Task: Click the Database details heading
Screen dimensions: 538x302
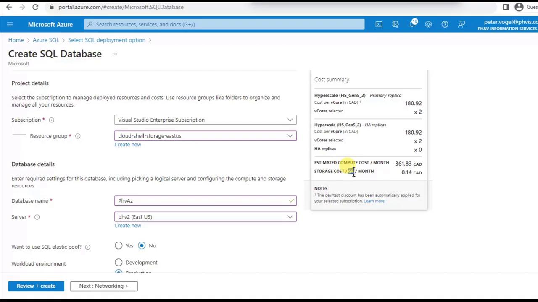Action: pyautogui.click(x=33, y=164)
